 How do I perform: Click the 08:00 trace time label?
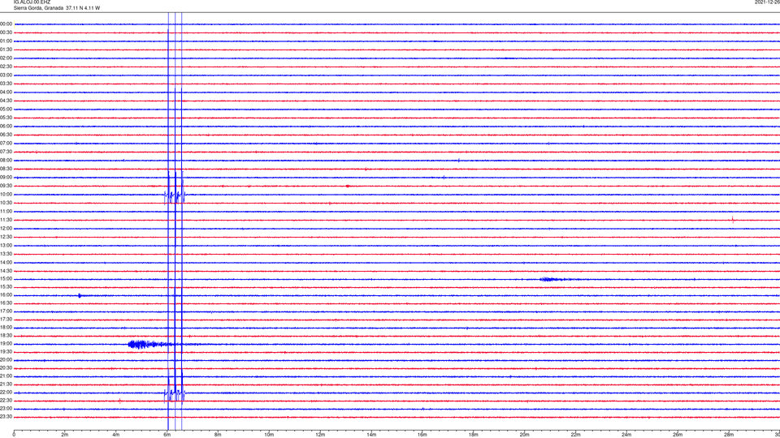6,161
